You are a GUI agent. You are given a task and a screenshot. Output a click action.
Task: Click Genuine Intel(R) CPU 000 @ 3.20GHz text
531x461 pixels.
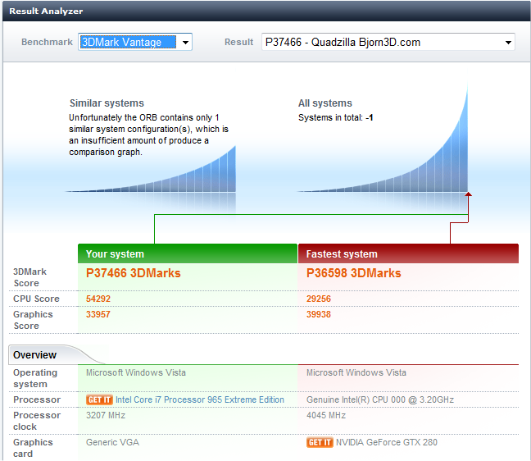[x=380, y=400]
